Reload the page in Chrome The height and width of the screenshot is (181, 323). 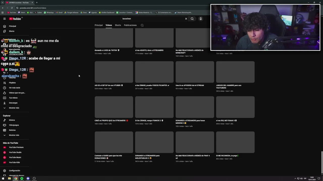(x=12, y=8)
